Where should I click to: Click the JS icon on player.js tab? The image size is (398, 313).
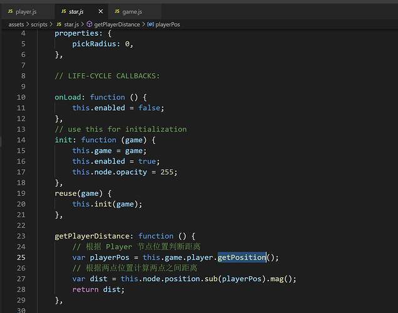click(x=11, y=11)
